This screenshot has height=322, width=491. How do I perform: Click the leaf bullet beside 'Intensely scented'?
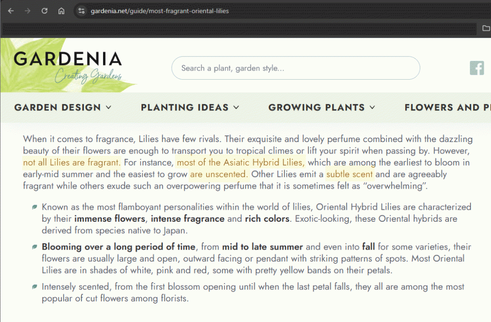35,287
